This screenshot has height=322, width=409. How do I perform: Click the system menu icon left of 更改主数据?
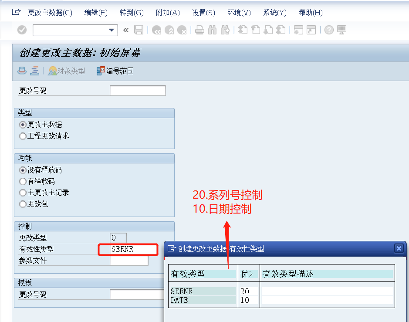tap(16, 12)
